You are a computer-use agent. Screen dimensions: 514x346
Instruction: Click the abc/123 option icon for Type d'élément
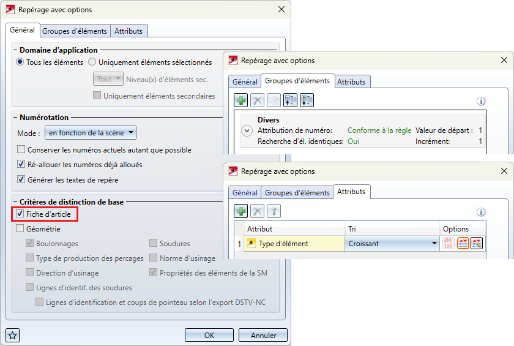point(449,243)
